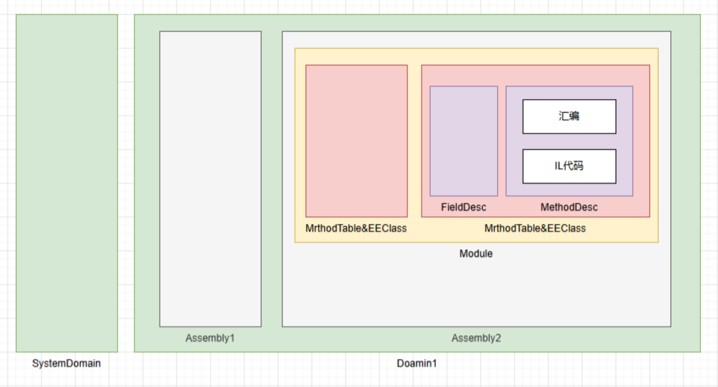
Task: Select the white IL代码 box
Action: [569, 166]
